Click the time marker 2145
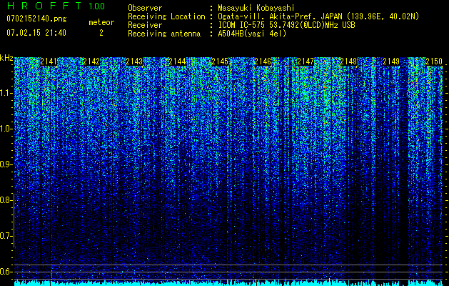 point(220,61)
